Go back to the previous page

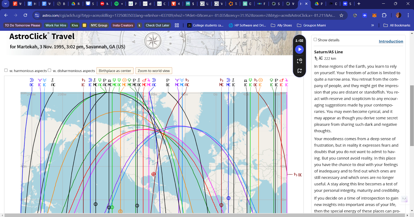(x=6, y=15)
